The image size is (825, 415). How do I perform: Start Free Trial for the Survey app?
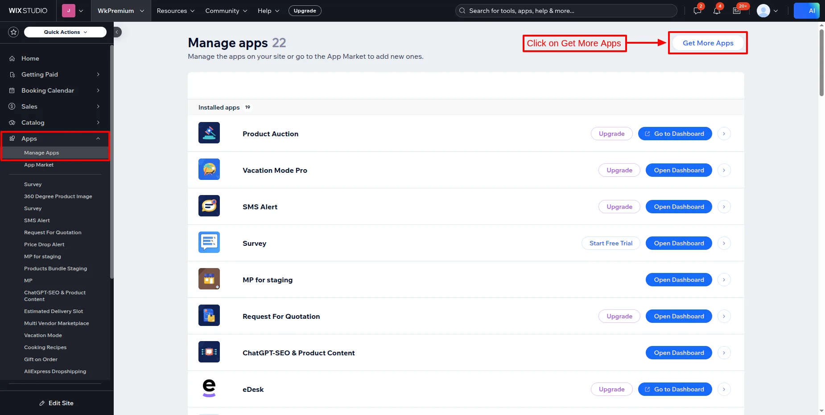tap(610, 243)
